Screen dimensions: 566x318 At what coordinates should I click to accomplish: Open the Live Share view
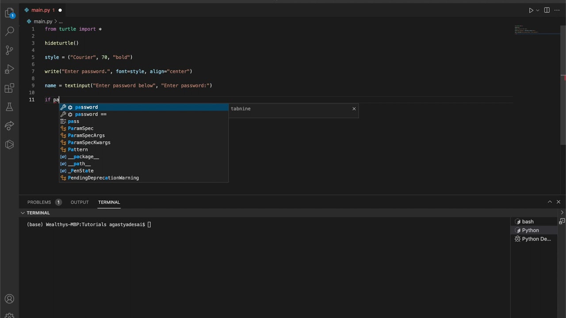(x=9, y=126)
